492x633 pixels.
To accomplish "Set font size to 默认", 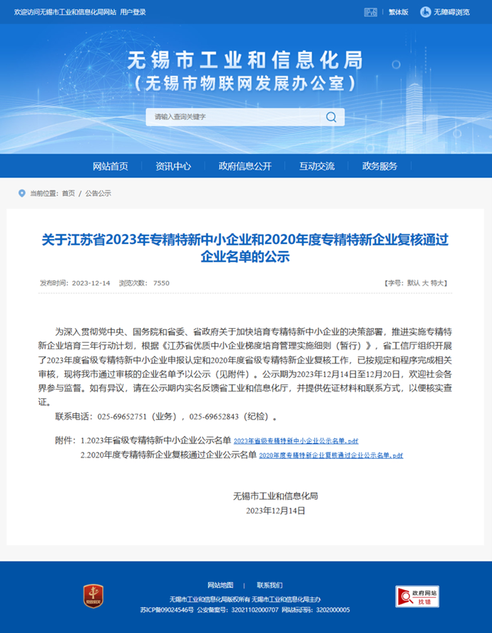I will pos(413,283).
